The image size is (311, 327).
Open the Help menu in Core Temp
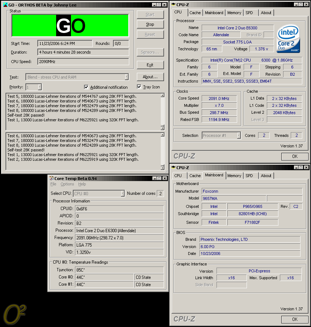click(82, 184)
